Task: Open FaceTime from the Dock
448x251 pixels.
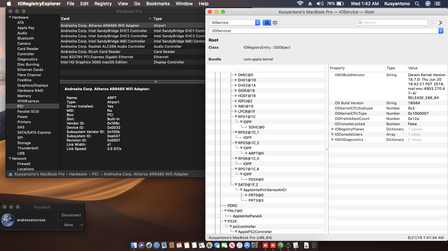Action: [x=224, y=245]
